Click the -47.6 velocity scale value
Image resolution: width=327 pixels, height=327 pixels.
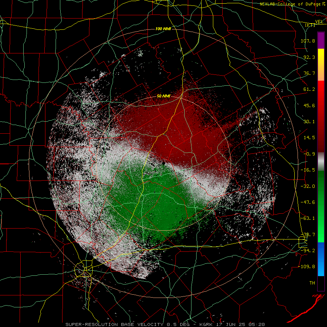point(308,202)
